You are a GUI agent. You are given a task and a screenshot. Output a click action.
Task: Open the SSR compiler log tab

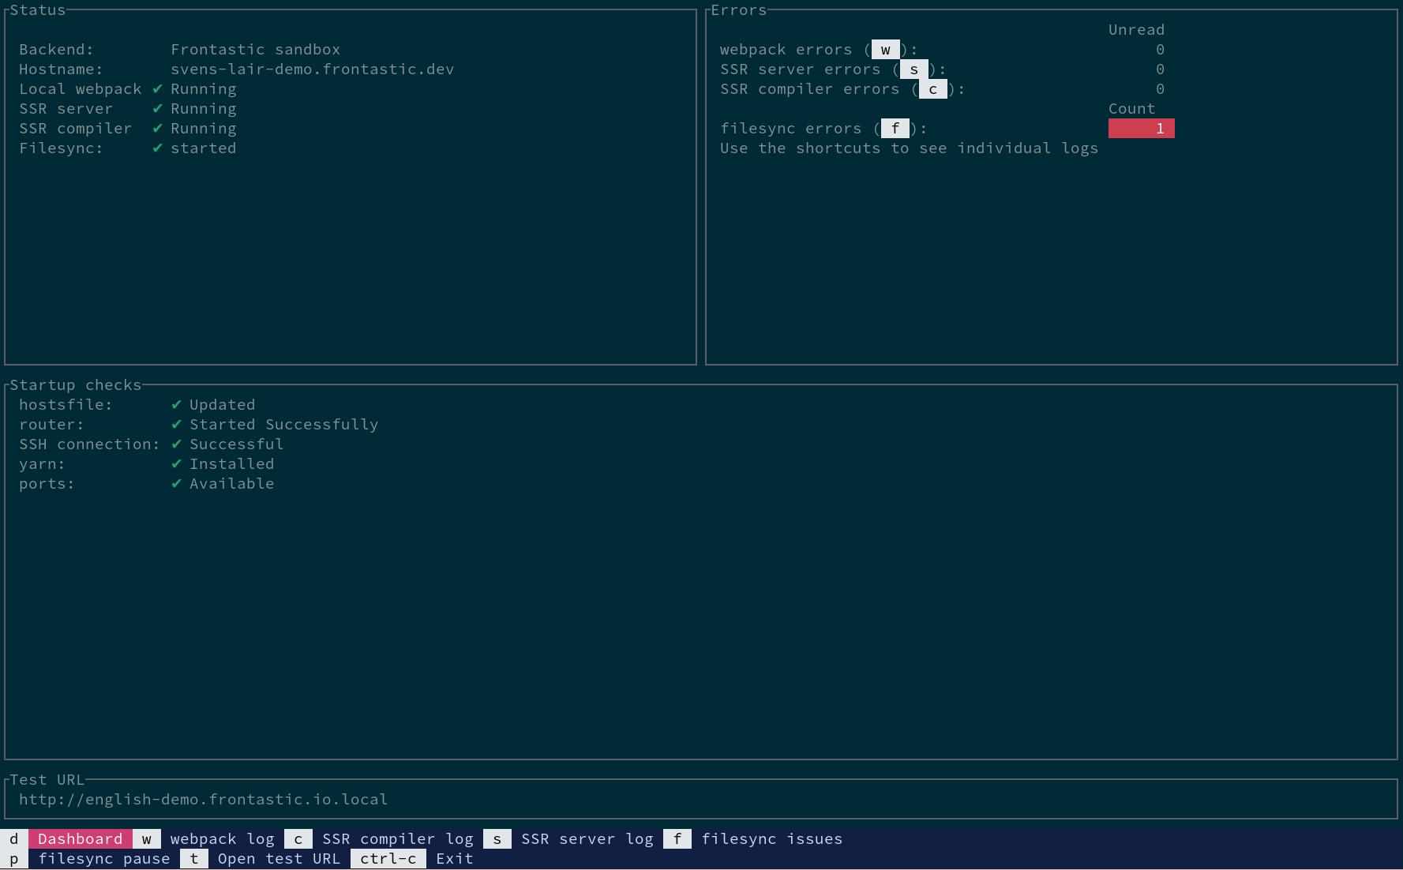click(398, 838)
